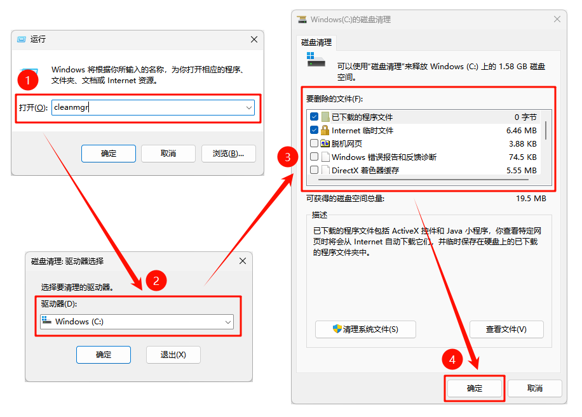Check the Windows 错误报告和反馈诊断 checkbox
Screen dimensions: 582x417
coord(314,157)
